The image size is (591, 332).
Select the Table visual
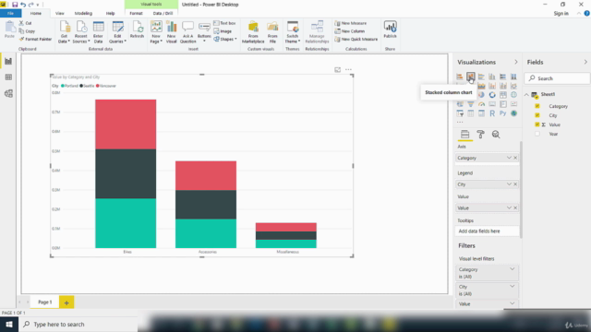click(x=470, y=113)
